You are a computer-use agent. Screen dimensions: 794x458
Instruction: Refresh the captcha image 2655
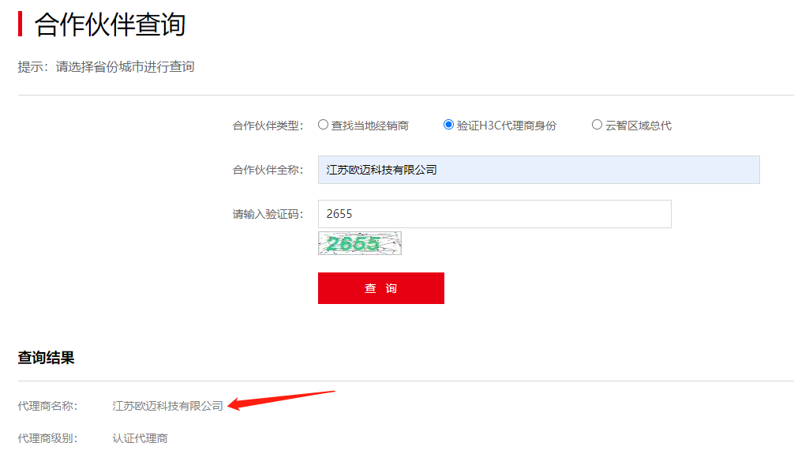coord(360,243)
